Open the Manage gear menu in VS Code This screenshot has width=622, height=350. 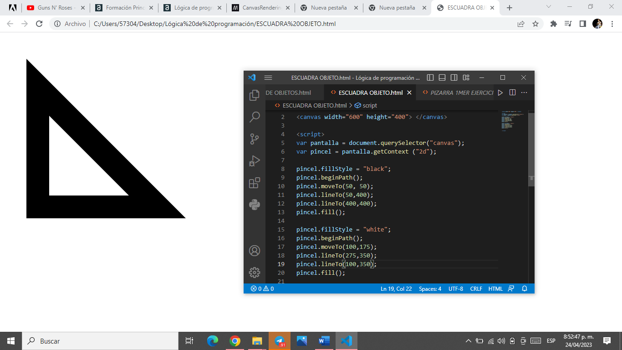[x=255, y=273]
